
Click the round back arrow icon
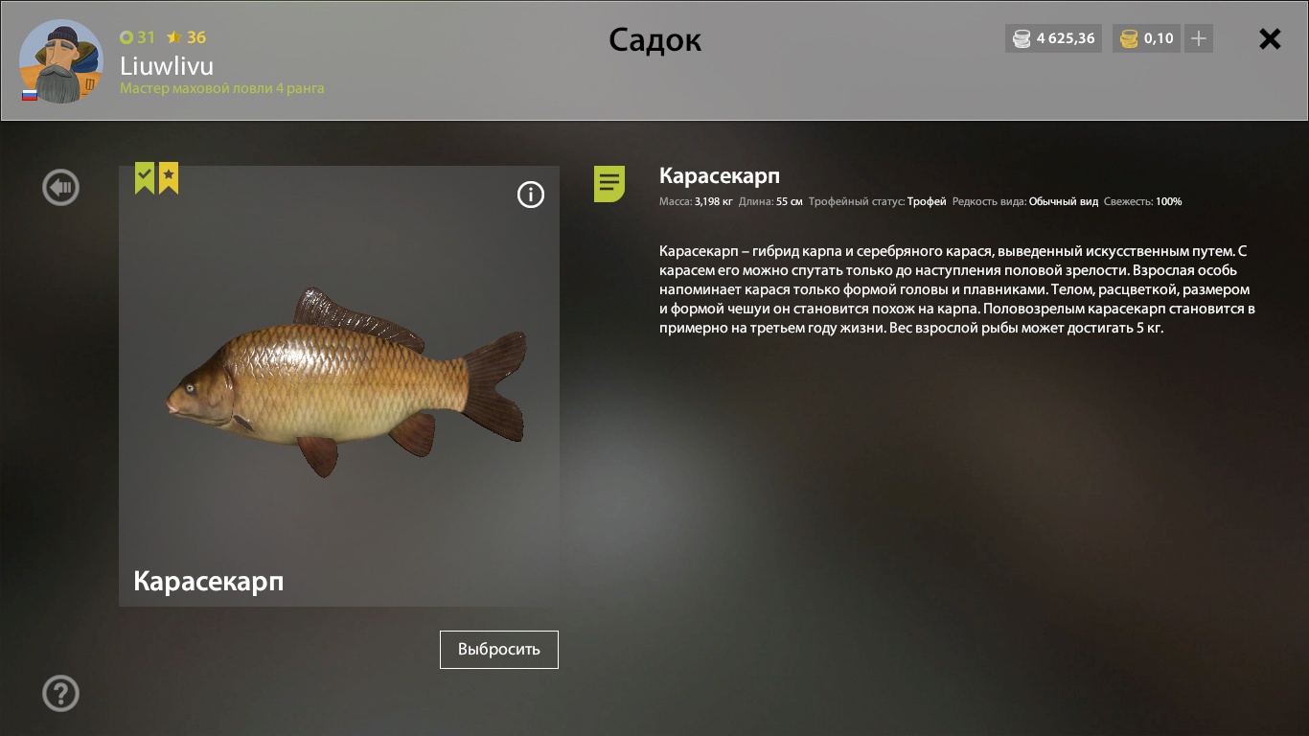60,187
